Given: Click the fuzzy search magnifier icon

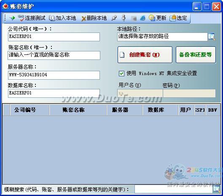Looking at the screenshot, I should (217, 189).
